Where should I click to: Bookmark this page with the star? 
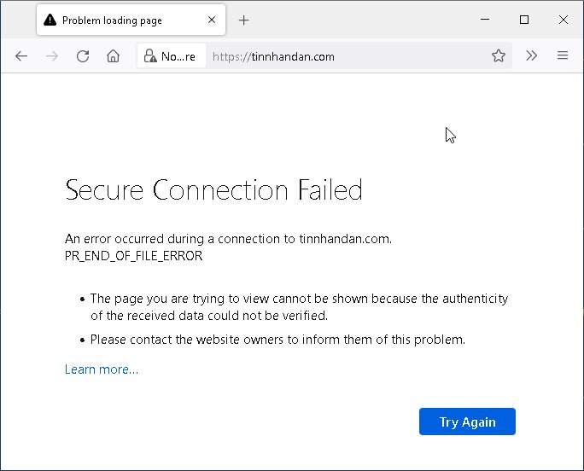point(499,55)
